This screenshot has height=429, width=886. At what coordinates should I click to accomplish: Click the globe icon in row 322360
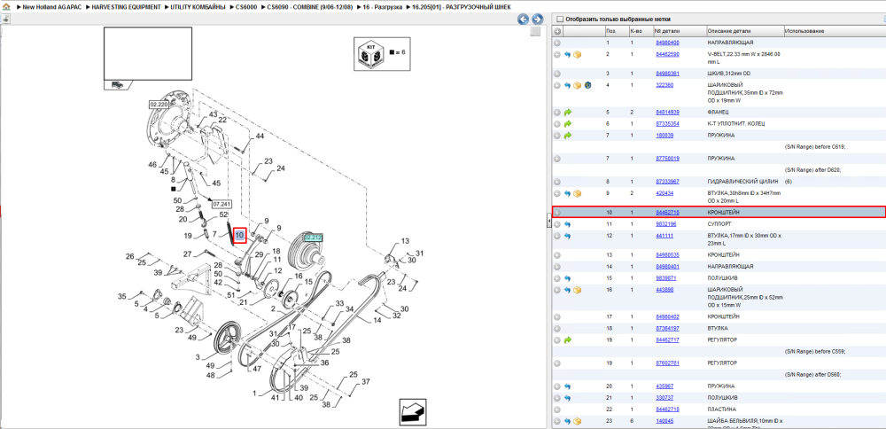[x=587, y=85]
